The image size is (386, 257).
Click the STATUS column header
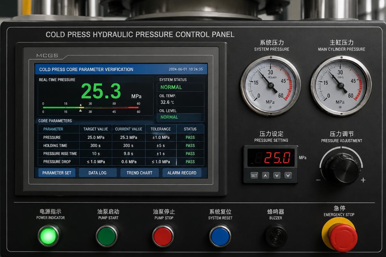click(190, 129)
